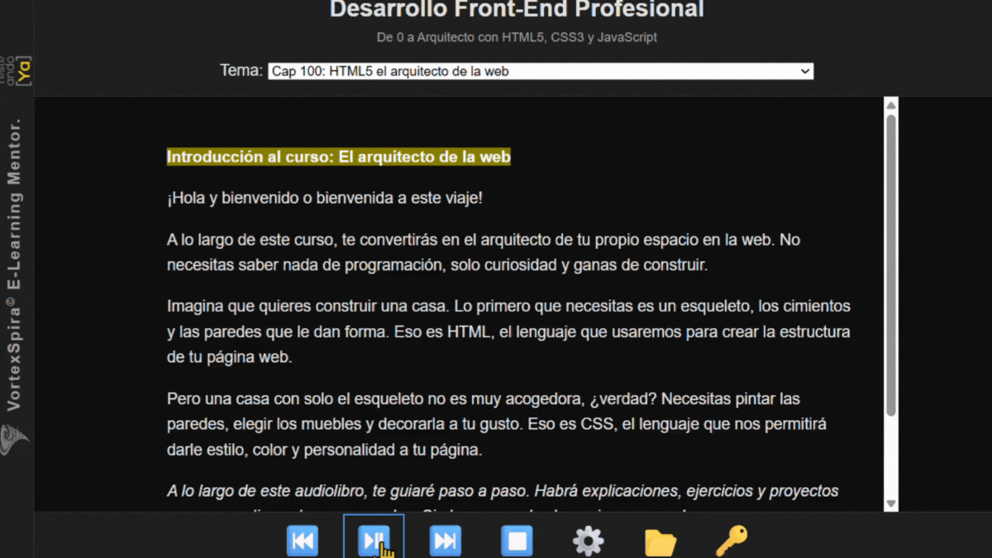This screenshot has height=558, width=992.
Task: Click the 'De 0 a Arquitecto' subtitle
Action: click(x=517, y=37)
